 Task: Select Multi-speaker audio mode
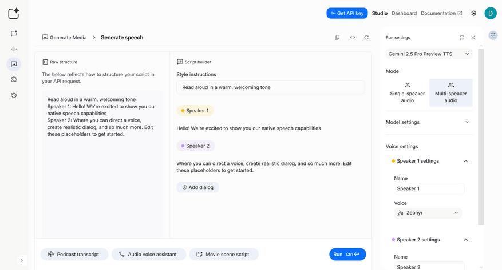(x=450, y=92)
